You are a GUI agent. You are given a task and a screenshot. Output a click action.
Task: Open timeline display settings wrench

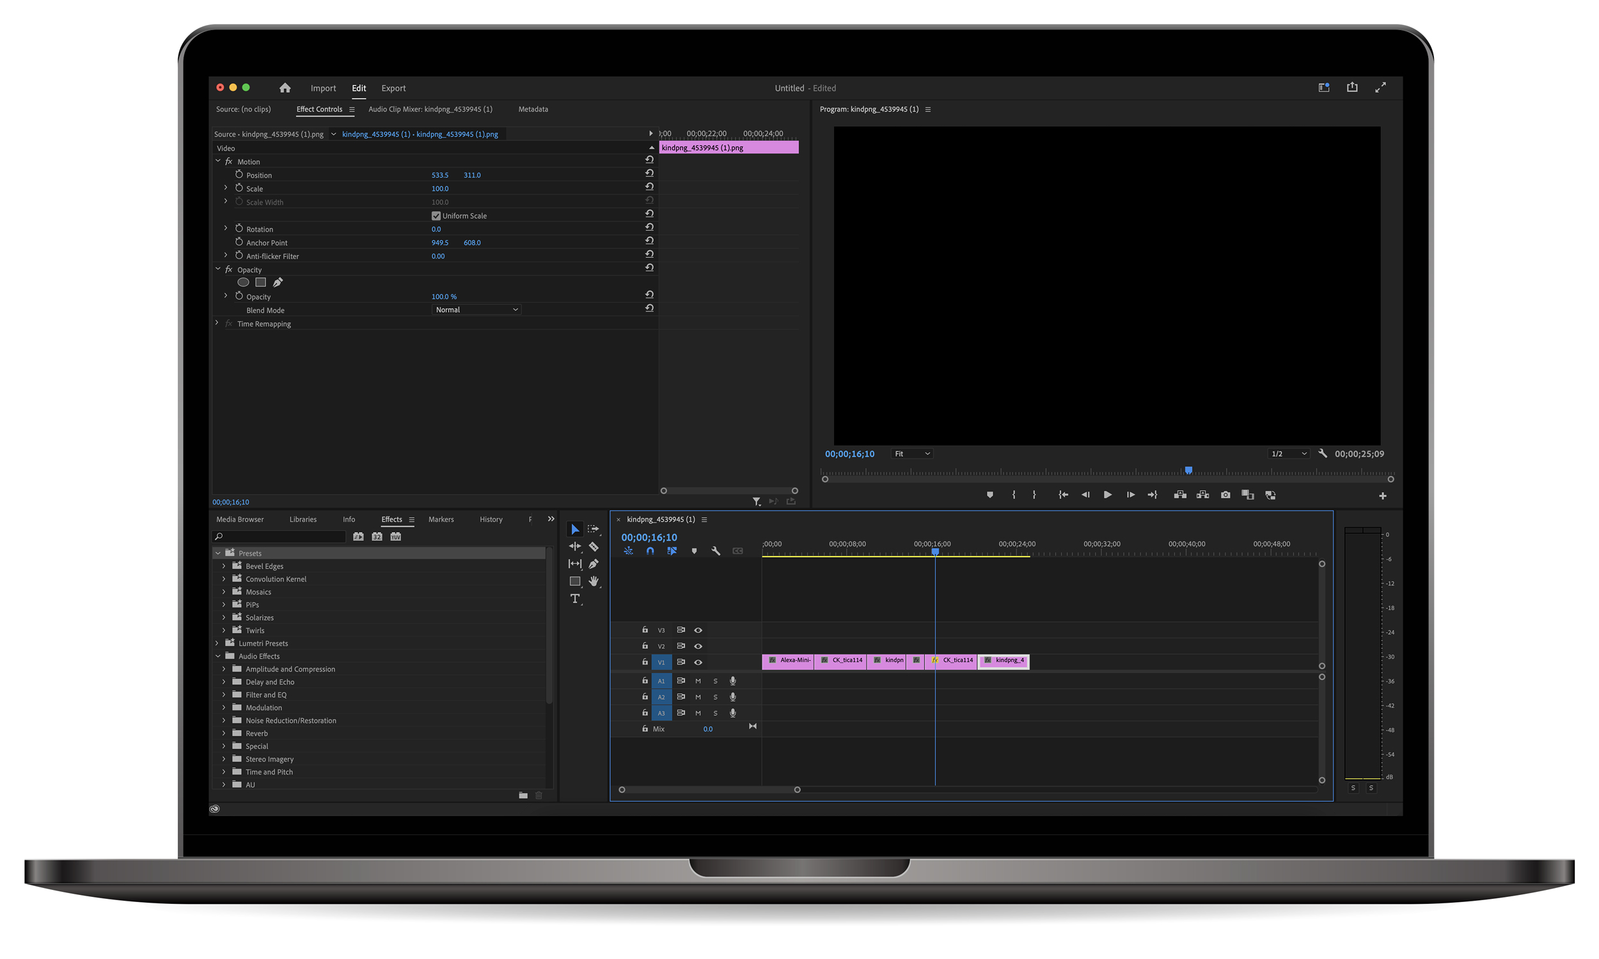tap(715, 551)
